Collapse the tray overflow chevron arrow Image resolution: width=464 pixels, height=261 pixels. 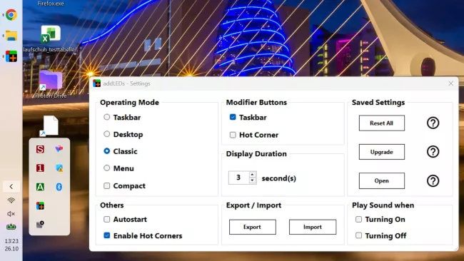[x=11, y=187]
